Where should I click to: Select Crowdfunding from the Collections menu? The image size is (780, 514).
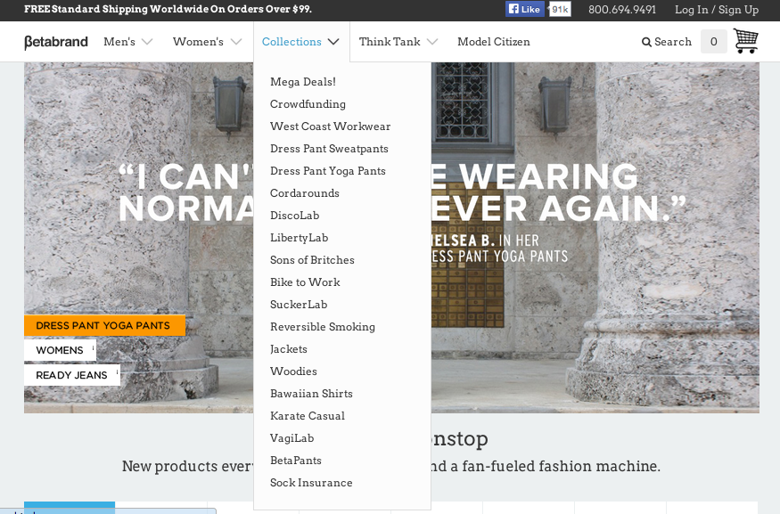pyautogui.click(x=308, y=104)
